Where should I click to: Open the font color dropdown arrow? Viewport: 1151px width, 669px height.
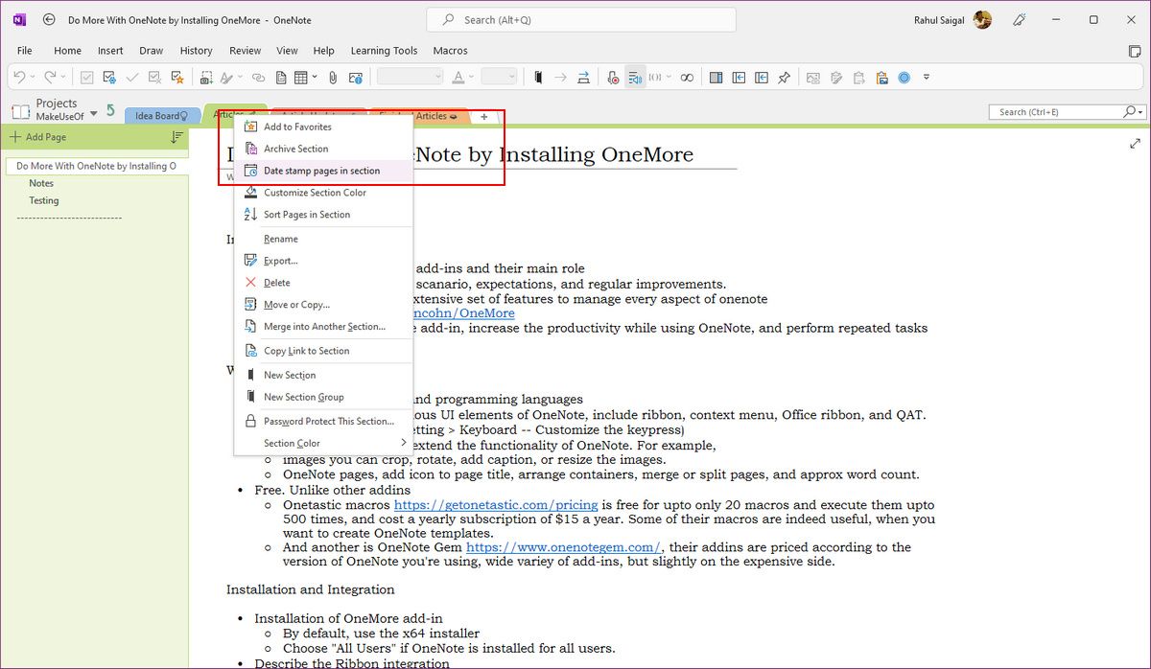click(x=471, y=78)
